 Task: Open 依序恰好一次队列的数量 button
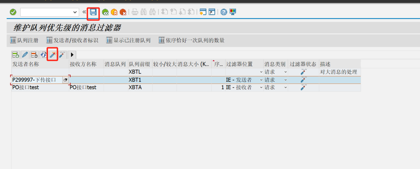pyautogui.click(x=191, y=40)
